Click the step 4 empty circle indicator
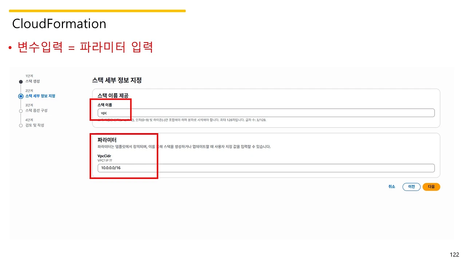Image resolution: width=466 pixels, height=262 pixels. point(21,126)
